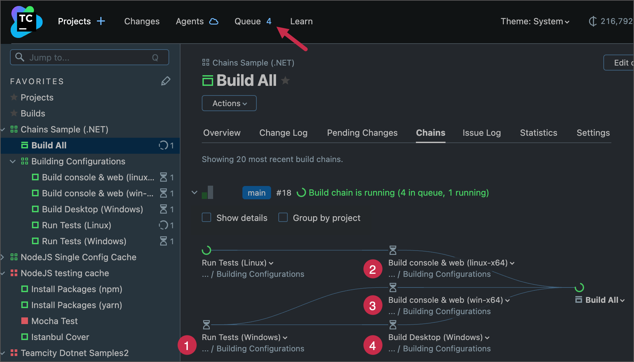Enable the Group by project checkbox
This screenshot has height=362, width=634.
(x=283, y=217)
